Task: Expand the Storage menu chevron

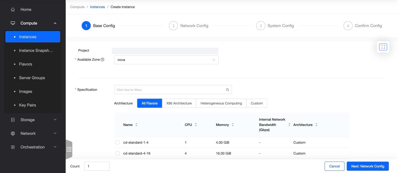Action: point(55,120)
